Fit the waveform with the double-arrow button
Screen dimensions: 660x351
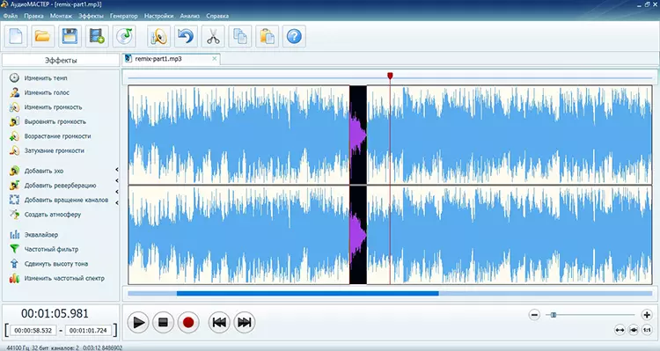pyautogui.click(x=620, y=330)
